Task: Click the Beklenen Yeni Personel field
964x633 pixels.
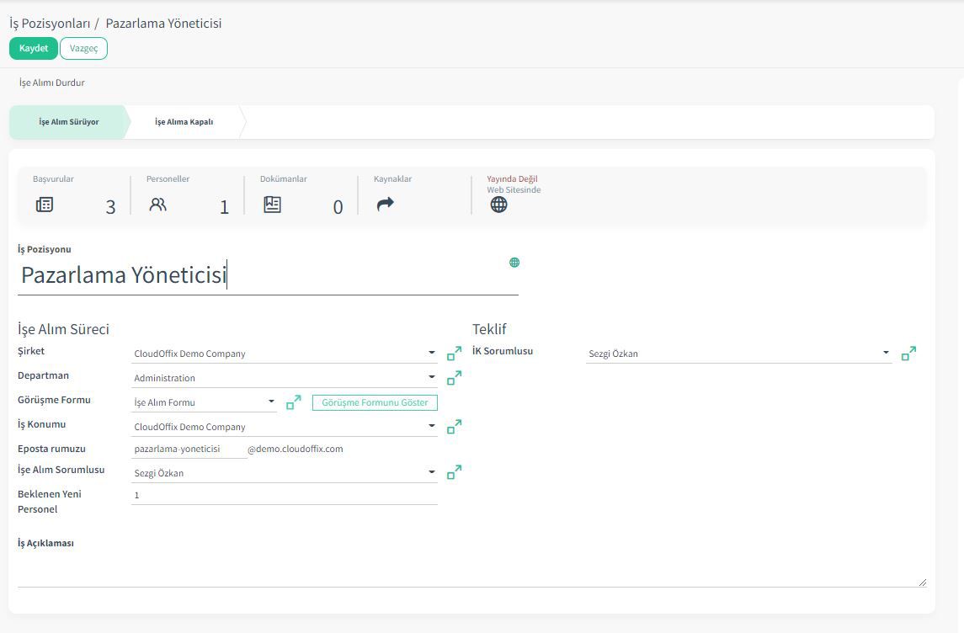Action: pos(284,495)
